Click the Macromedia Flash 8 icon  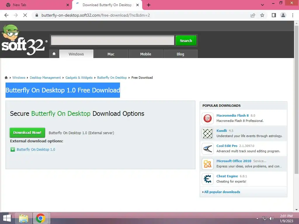tap(208, 118)
